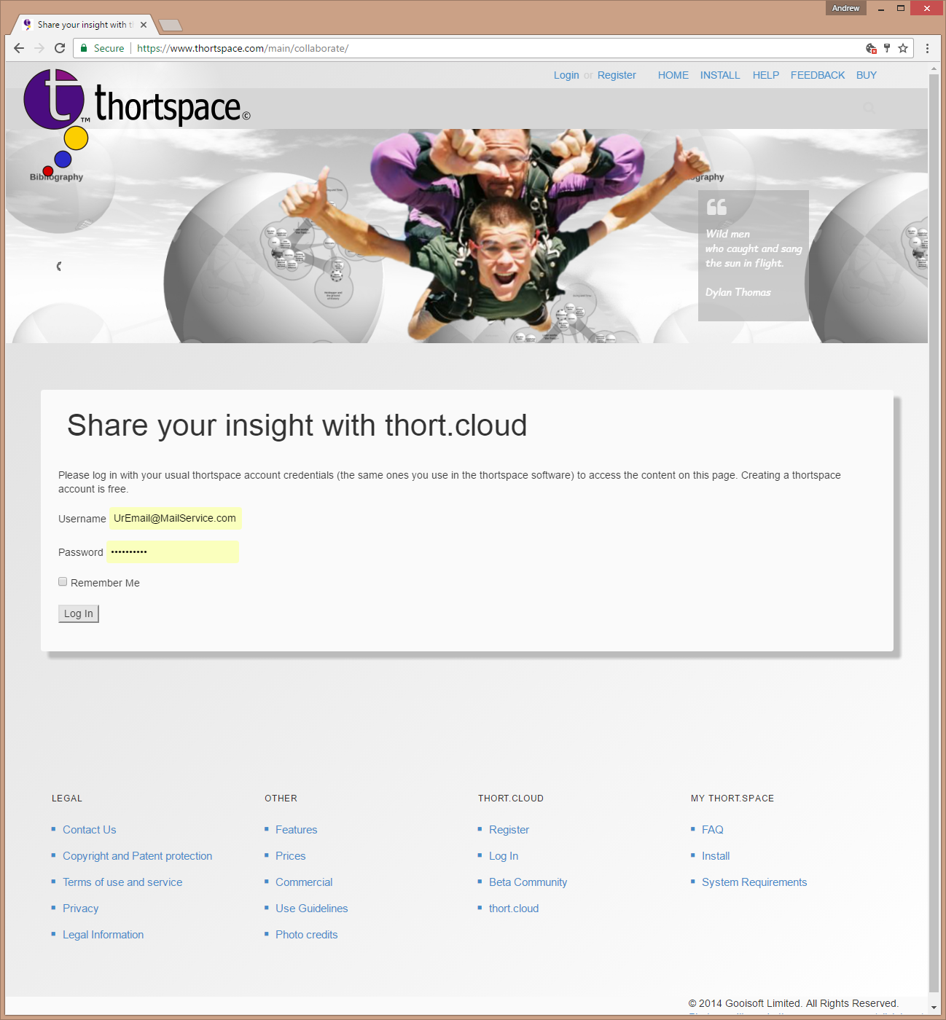
Task: Open the Features footer link
Action: [x=297, y=830]
